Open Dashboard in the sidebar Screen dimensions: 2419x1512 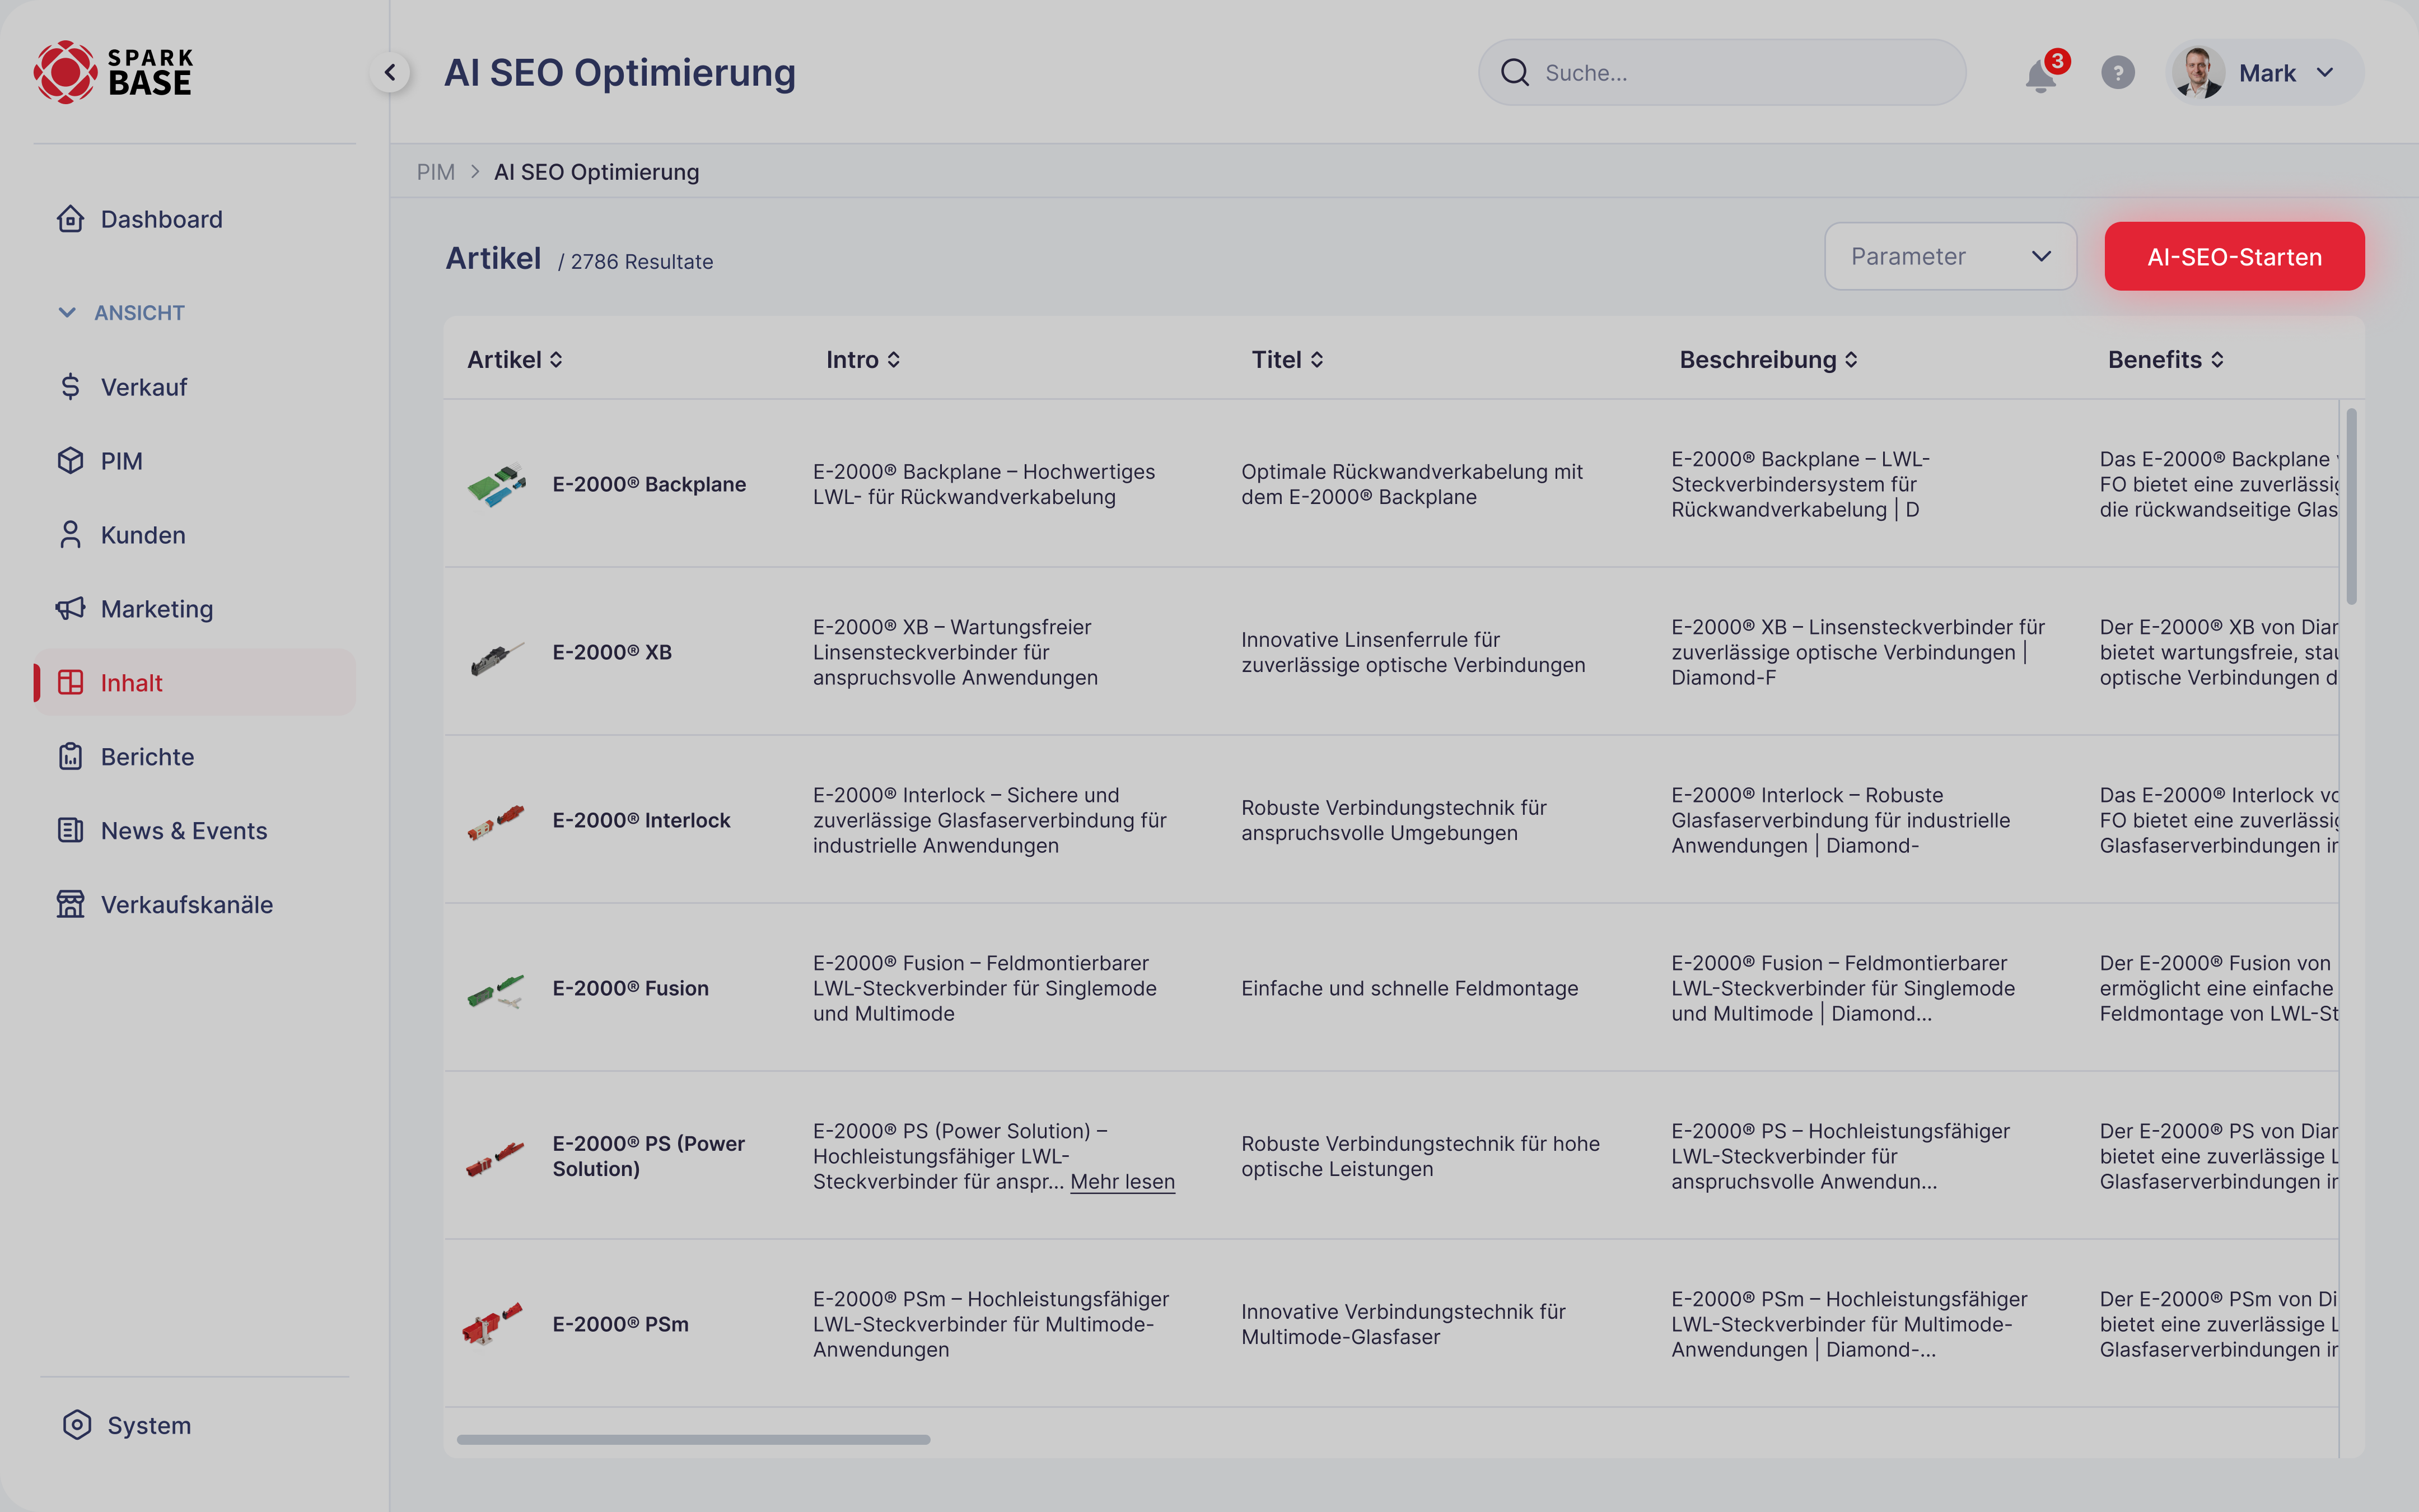click(x=194, y=219)
